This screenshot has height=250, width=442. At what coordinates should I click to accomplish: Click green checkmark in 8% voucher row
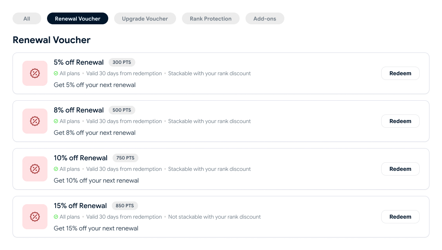point(56,121)
